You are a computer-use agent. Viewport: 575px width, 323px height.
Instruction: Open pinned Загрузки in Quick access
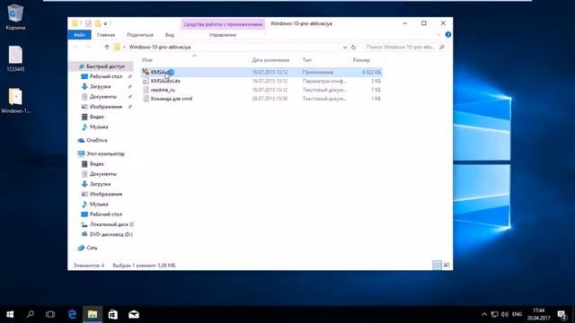100,86
